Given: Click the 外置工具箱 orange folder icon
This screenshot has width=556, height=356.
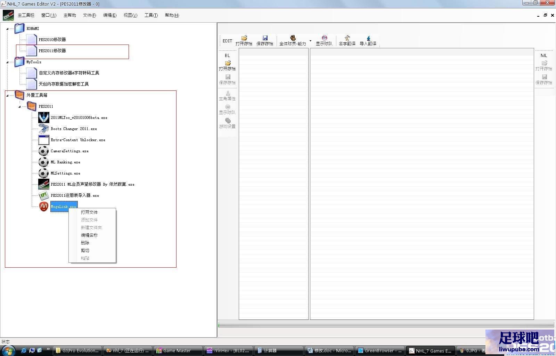Looking at the screenshot, I should 19,95.
